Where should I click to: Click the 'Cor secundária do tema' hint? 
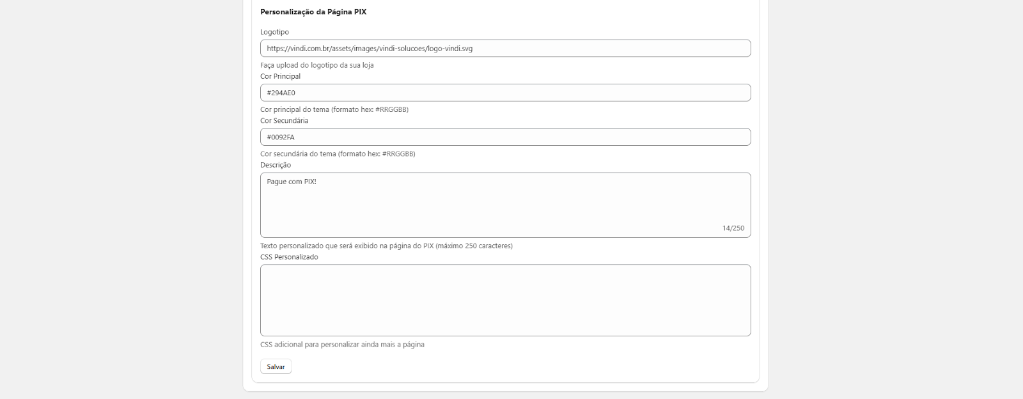(338, 153)
